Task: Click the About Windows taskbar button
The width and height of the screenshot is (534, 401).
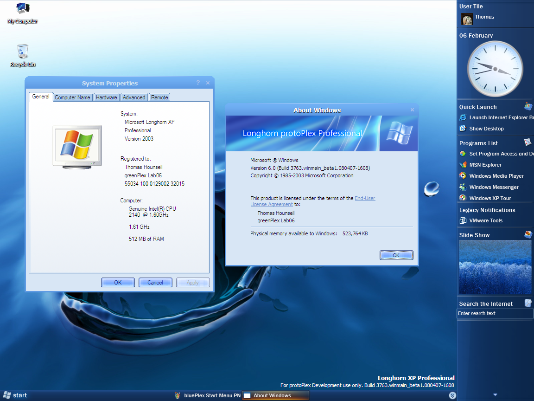Action: click(275, 395)
